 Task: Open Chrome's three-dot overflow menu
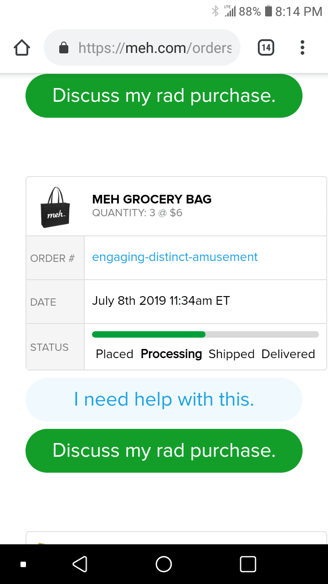302,47
